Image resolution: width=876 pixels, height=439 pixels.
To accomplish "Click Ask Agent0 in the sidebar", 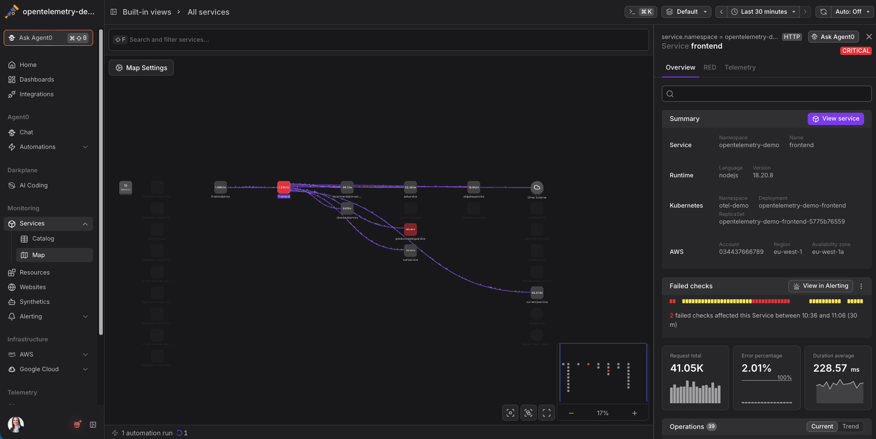I will pyautogui.click(x=48, y=38).
